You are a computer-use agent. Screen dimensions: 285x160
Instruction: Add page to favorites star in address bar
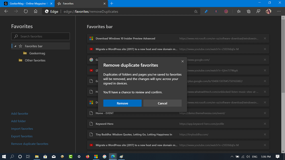tap(196, 11)
